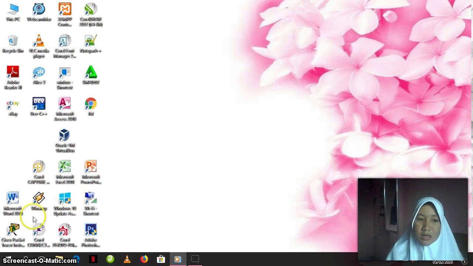Click the webcam video overlay
Screen dimensions: 473x266
(413, 219)
